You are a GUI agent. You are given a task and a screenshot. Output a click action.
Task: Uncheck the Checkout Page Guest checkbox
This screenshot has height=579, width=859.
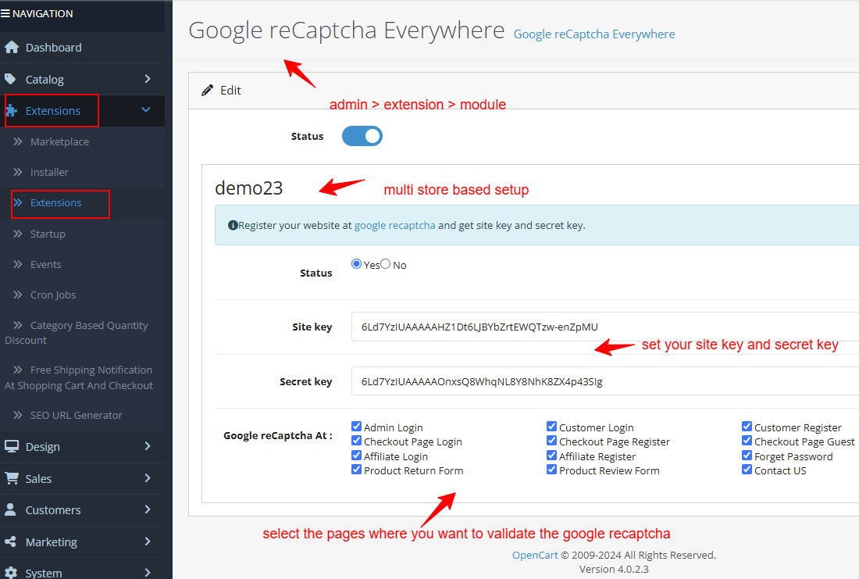[747, 441]
